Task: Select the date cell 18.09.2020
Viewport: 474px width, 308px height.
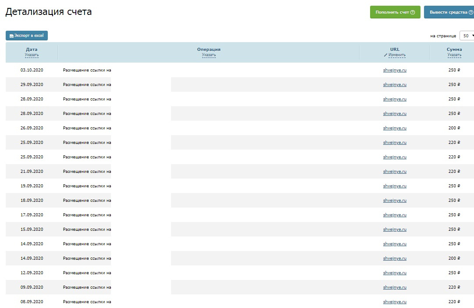Action: (x=32, y=201)
